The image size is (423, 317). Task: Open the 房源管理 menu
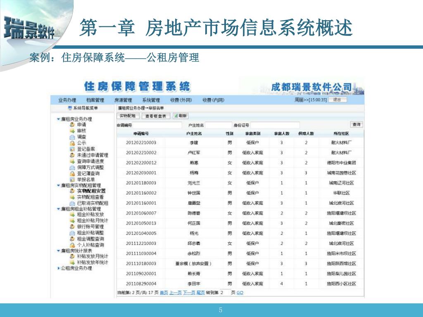[123, 100]
